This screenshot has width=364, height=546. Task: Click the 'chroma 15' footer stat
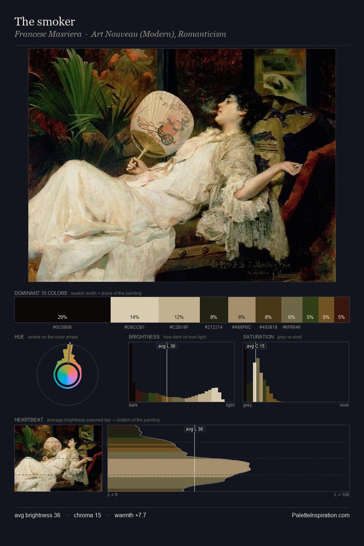click(x=87, y=515)
